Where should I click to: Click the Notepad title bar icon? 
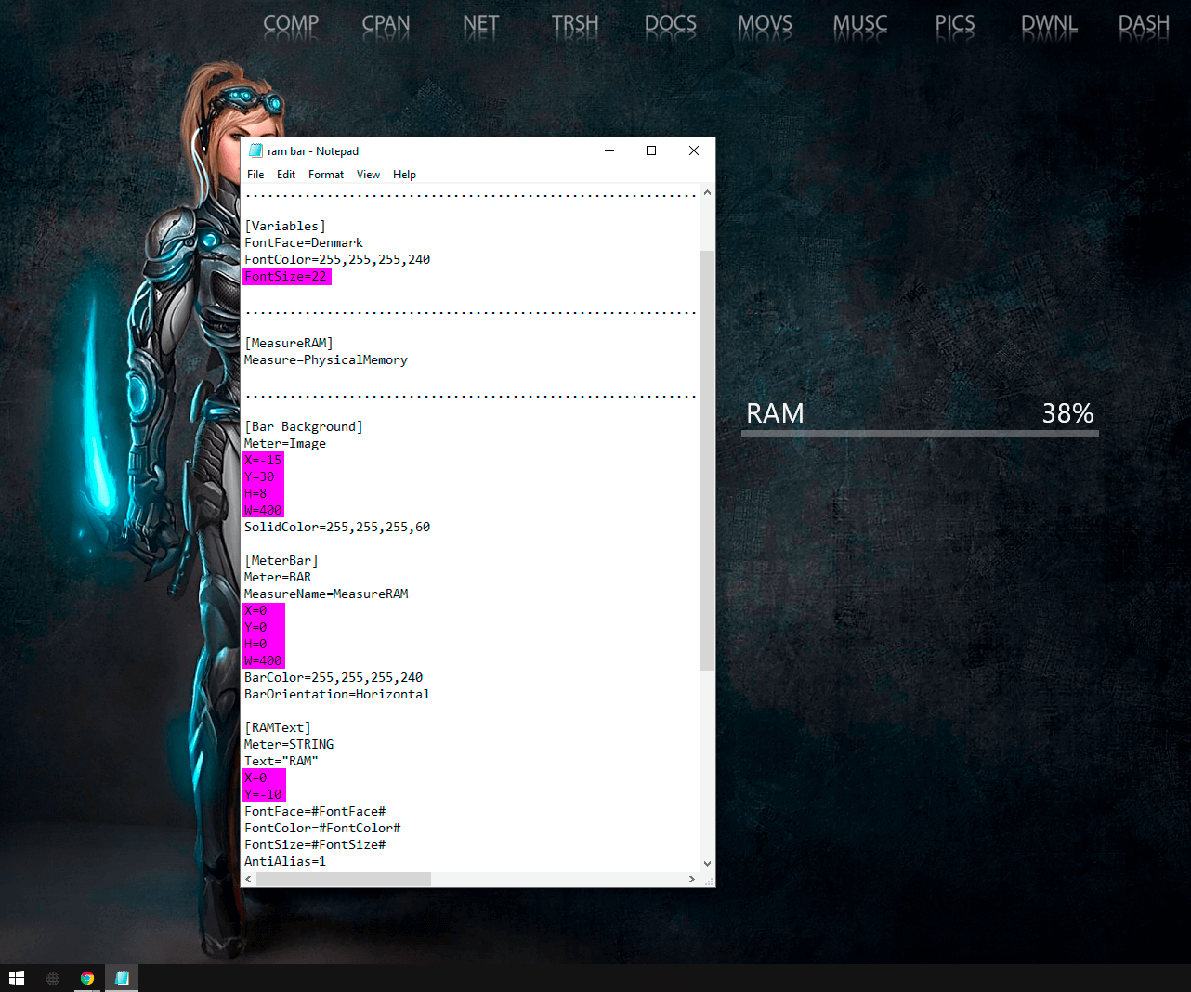[x=255, y=150]
